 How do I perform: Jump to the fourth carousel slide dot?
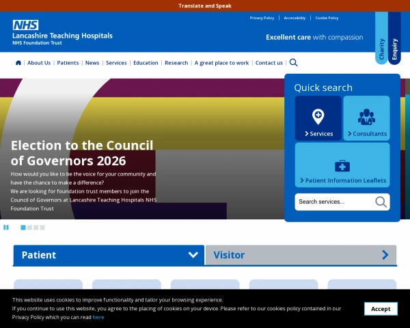click(x=42, y=228)
